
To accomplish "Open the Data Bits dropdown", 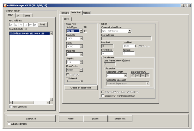I will [81, 54].
